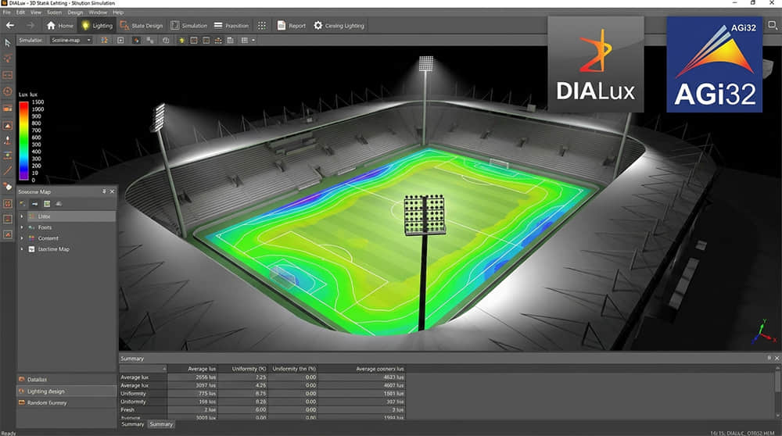Select the node-connection tool in left sidebar
The height and width of the screenshot is (436, 782).
pos(8,59)
